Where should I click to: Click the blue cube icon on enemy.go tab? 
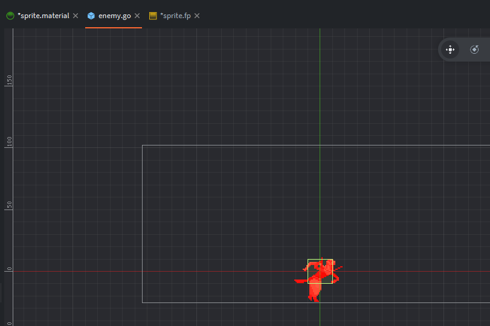(91, 16)
